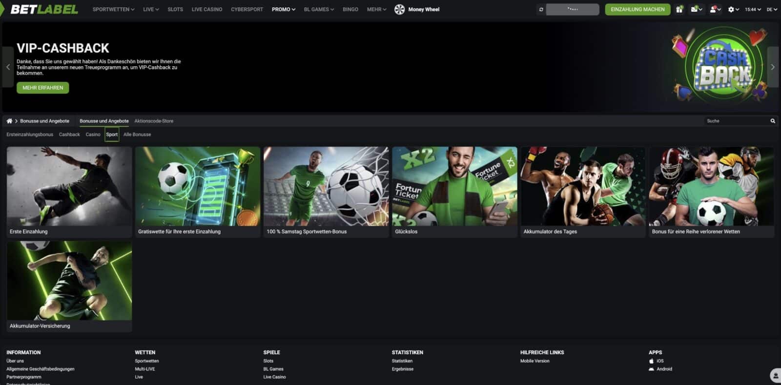Open the user account profile icon
Screen dimensions: 781x385
tap(714, 9)
